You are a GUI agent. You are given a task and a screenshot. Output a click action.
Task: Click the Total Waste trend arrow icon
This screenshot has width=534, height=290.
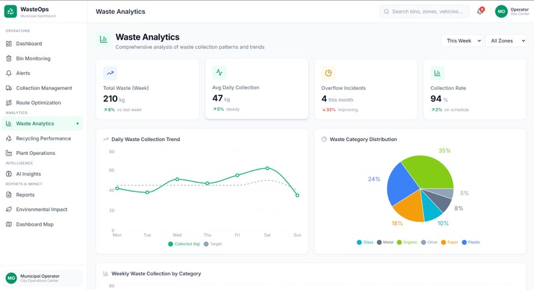tap(110, 73)
